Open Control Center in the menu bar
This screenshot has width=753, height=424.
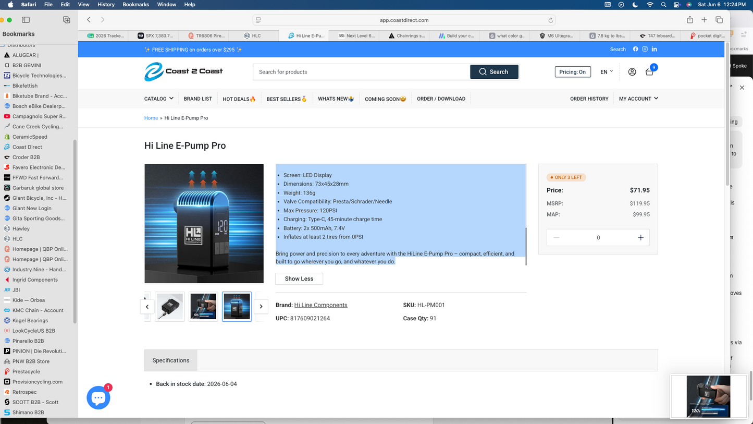tap(676, 5)
